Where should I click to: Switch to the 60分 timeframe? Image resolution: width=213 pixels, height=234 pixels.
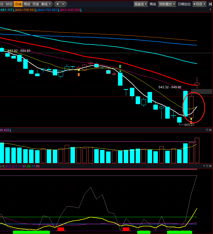[9, 4]
